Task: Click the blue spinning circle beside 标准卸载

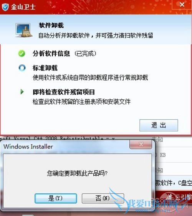Action: click(22, 68)
